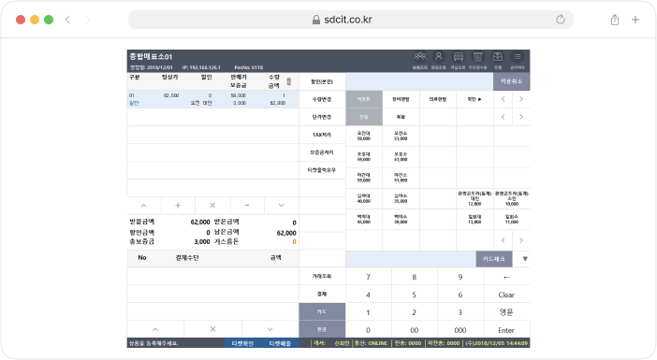Open the cash drawer icon in header
657x360 pixels.
[x=498, y=56]
